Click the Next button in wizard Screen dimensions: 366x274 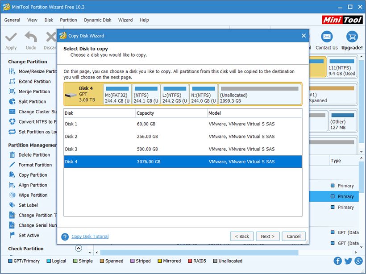(x=267, y=237)
